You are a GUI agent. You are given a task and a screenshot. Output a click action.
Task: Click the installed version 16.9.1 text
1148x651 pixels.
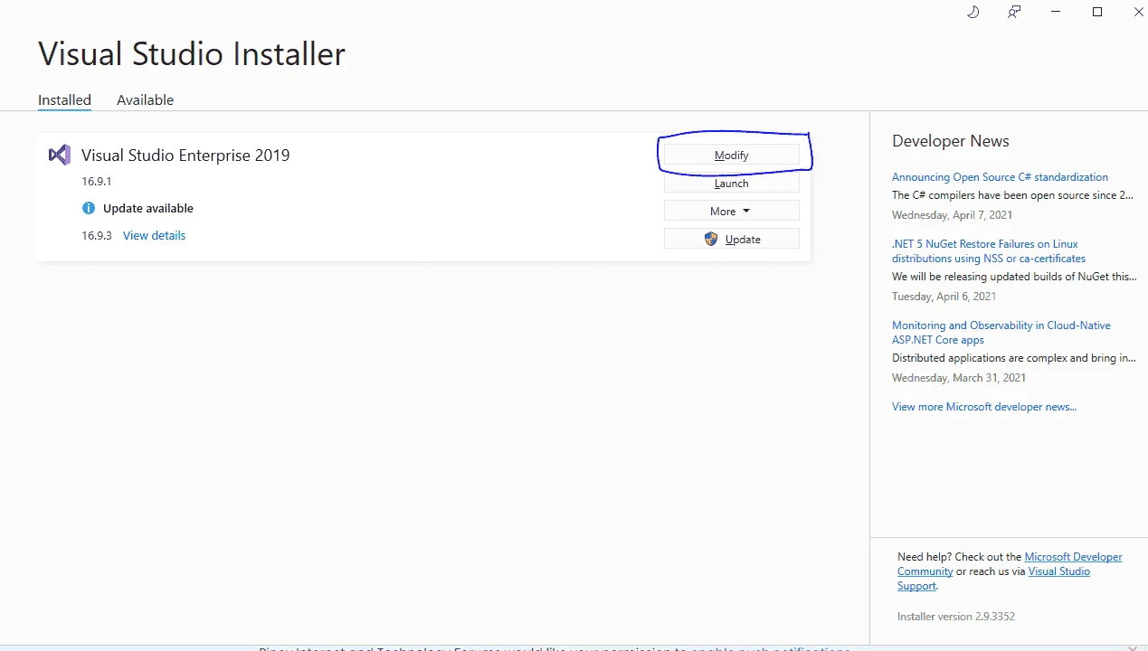coord(96,182)
